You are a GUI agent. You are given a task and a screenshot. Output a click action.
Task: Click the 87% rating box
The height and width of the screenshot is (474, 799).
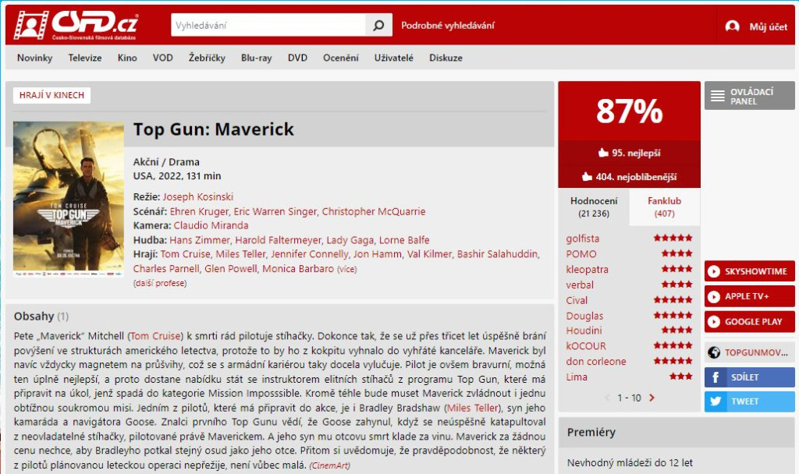tap(630, 111)
